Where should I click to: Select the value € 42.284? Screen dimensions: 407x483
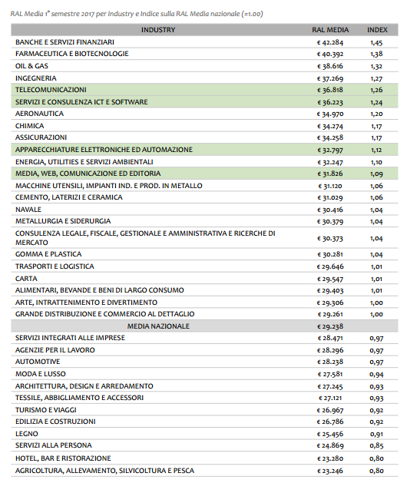click(x=330, y=42)
